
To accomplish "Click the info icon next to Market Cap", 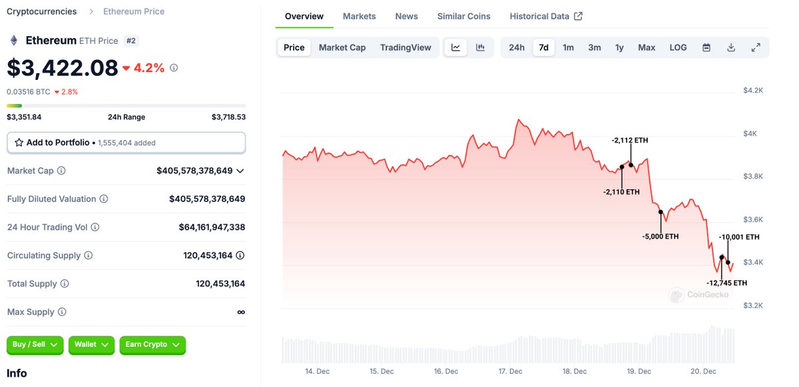I will coord(61,171).
